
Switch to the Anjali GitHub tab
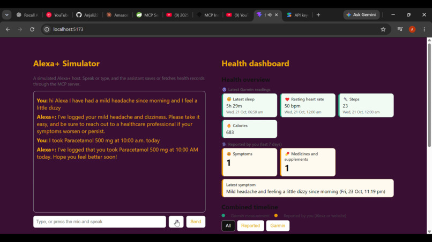tap(87, 15)
